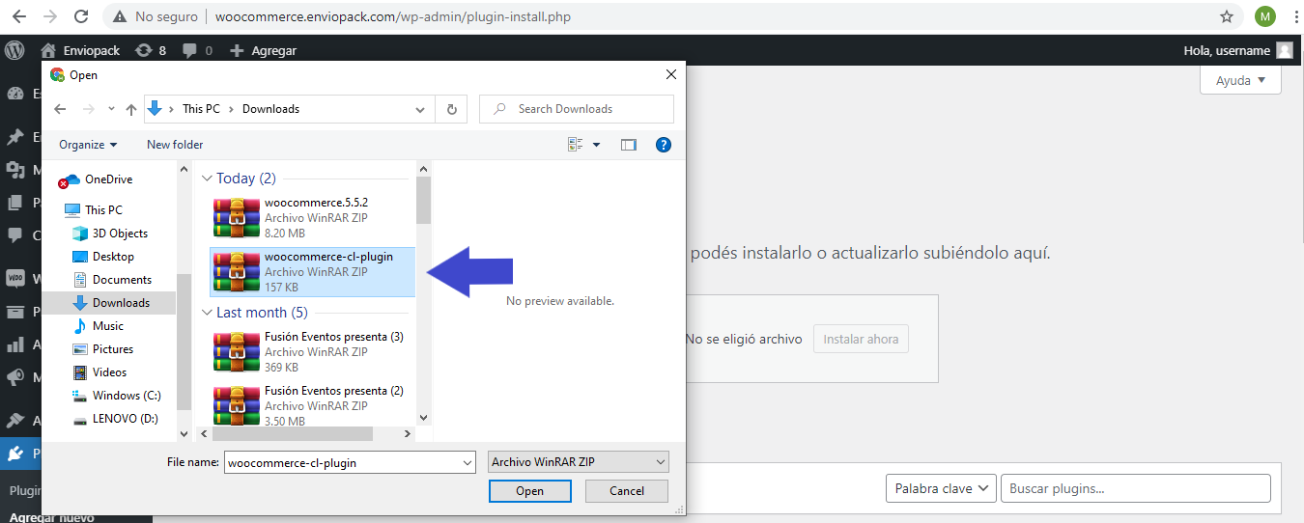The height and width of the screenshot is (523, 1304).
Task: Click the Cancel button
Action: click(x=627, y=491)
